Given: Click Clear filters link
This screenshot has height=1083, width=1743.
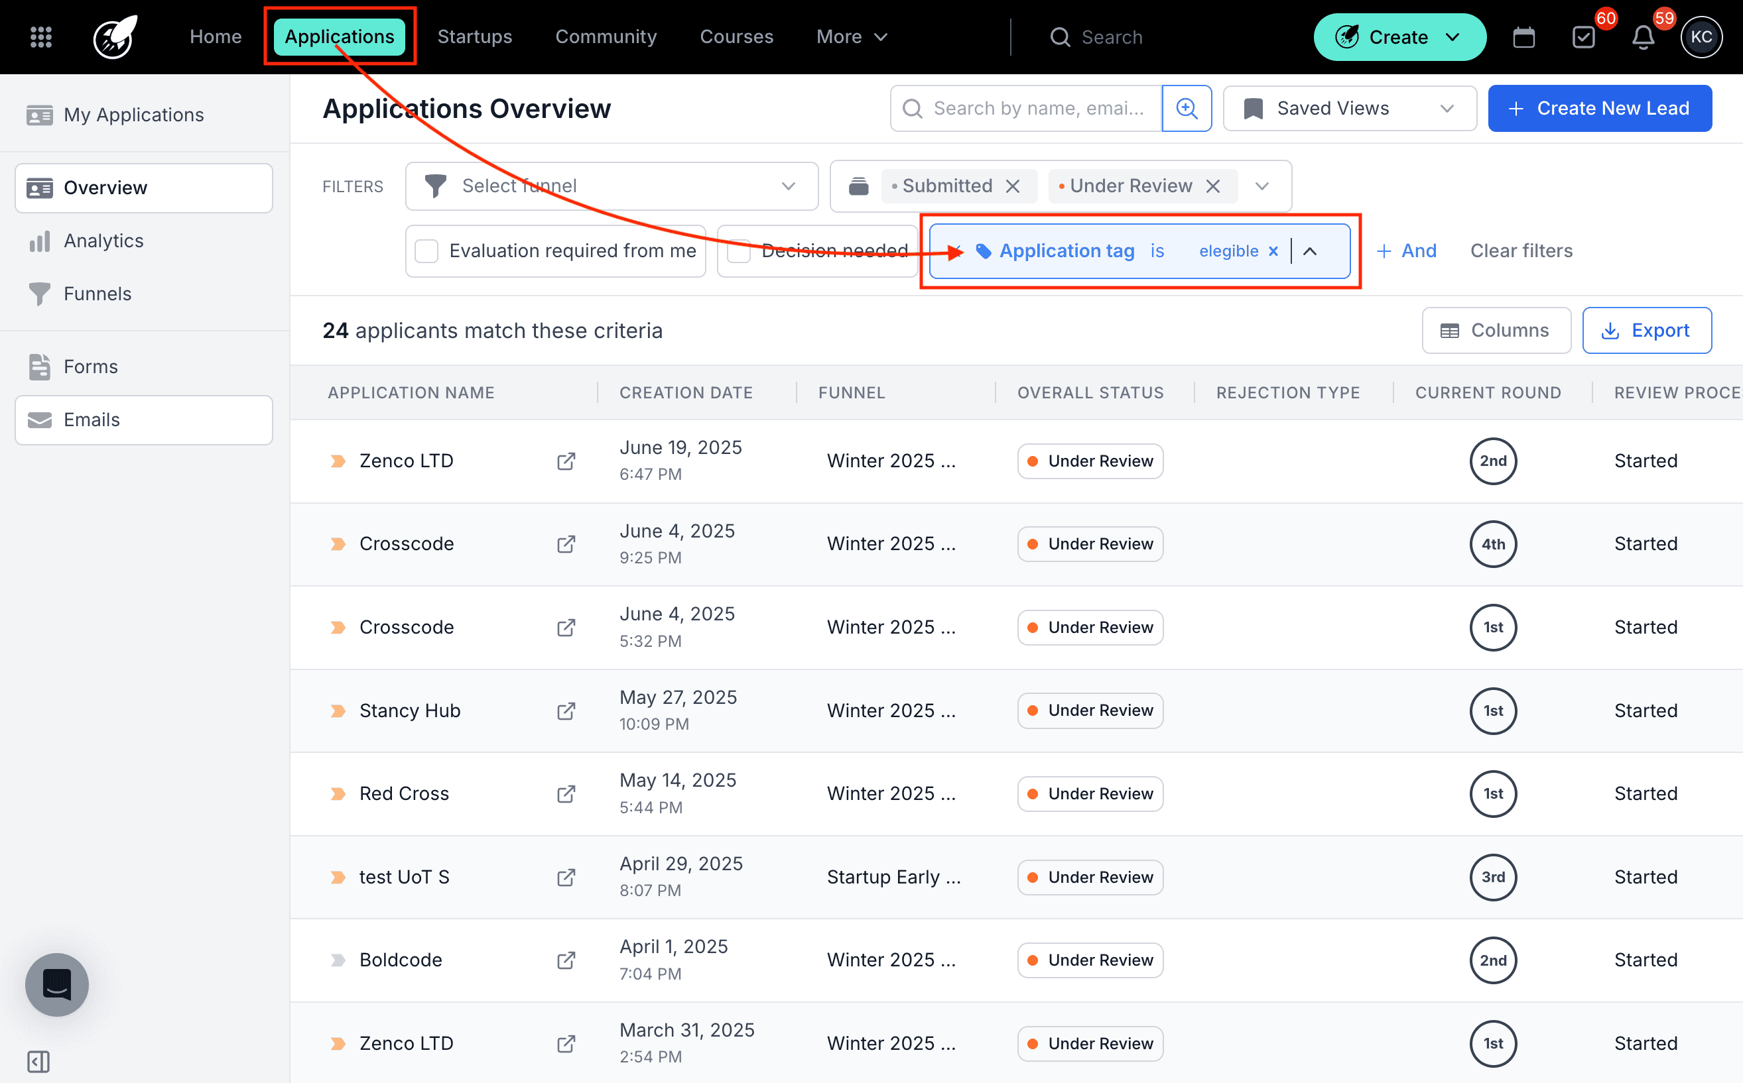Looking at the screenshot, I should (1521, 251).
